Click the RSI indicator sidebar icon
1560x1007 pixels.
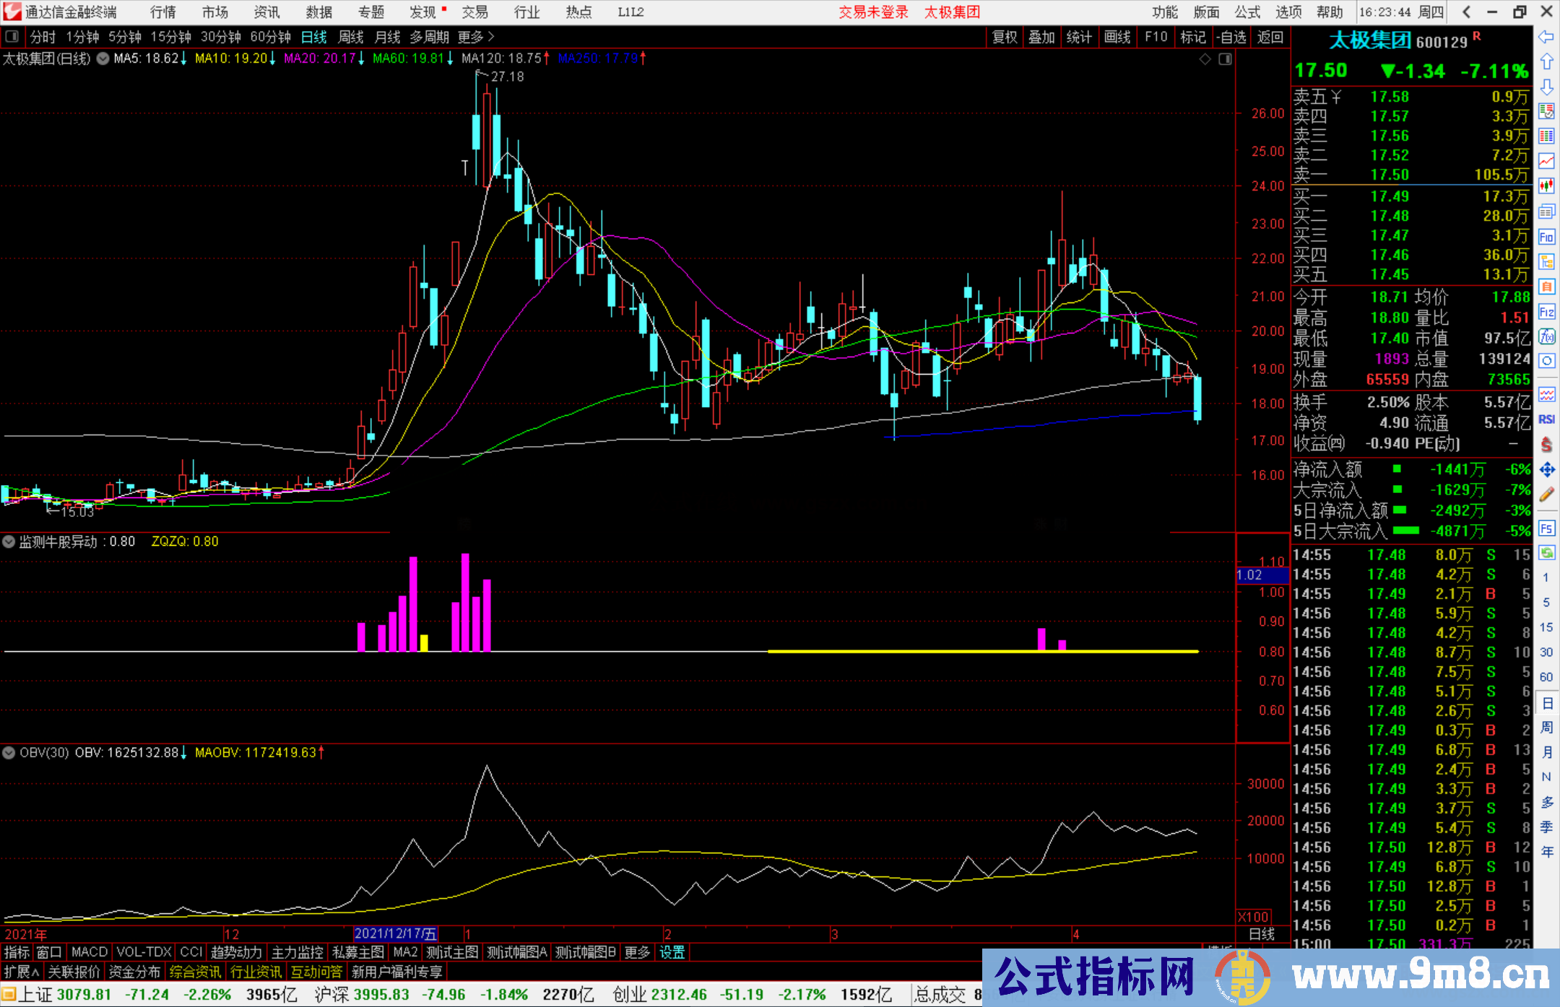point(1546,419)
